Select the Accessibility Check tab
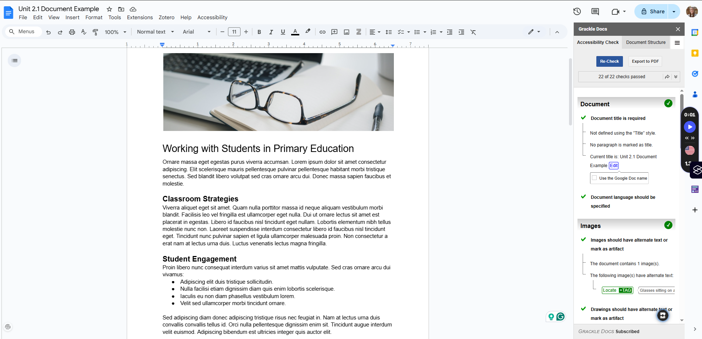Viewport: 702px width, 339px height. 598,42
